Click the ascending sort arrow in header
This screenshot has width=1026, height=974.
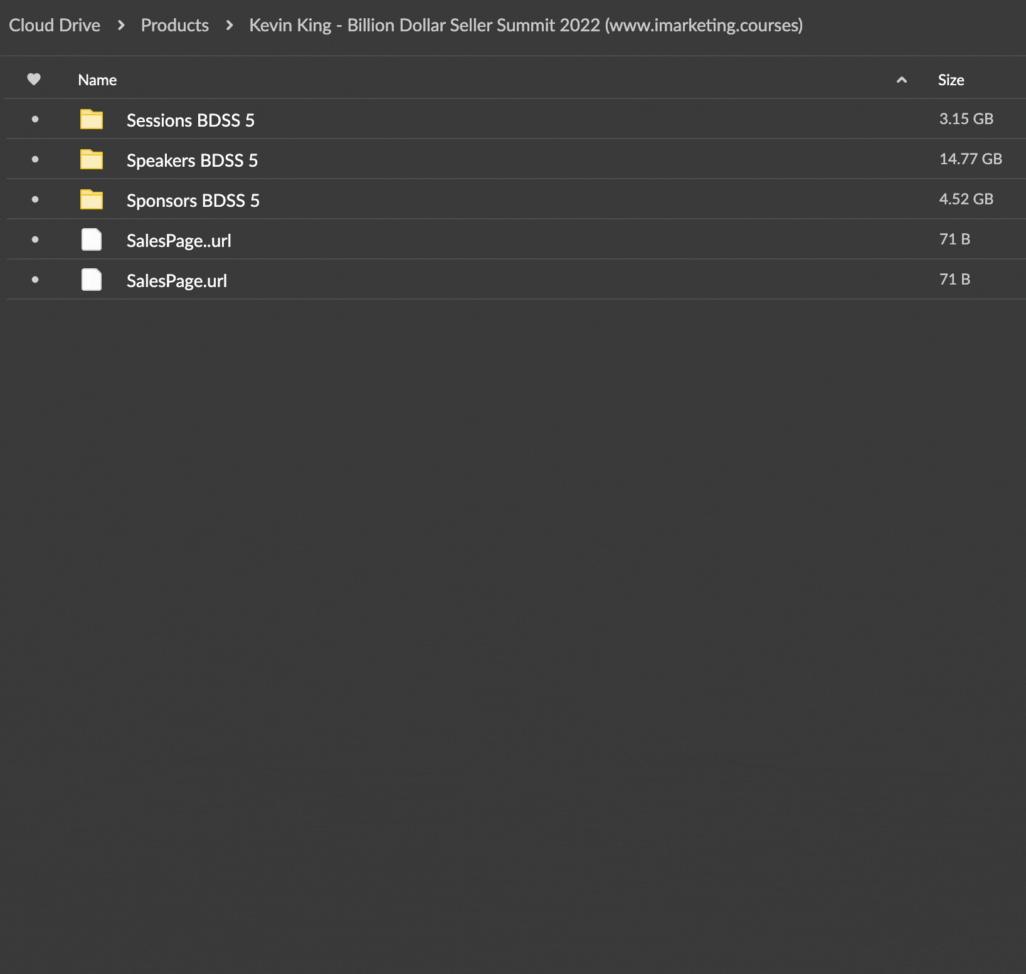[x=902, y=80]
